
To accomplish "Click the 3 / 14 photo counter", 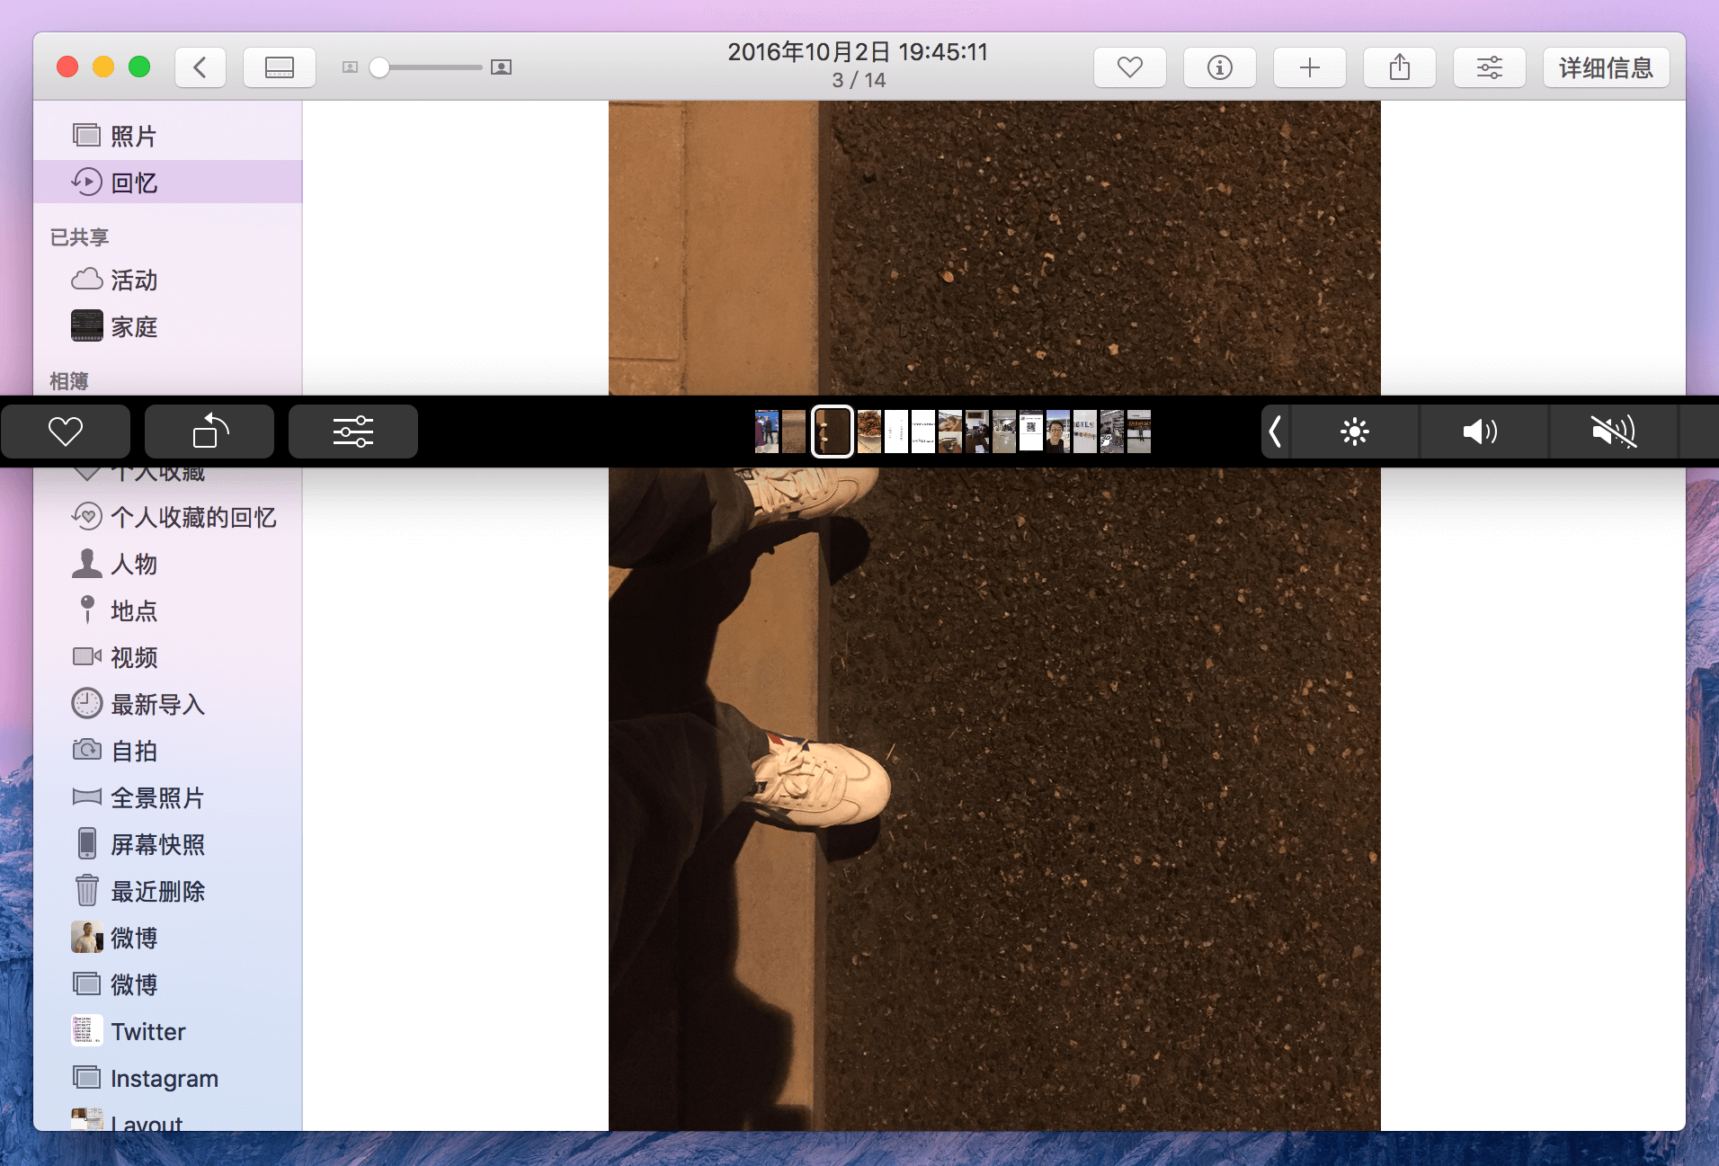I will click(859, 80).
